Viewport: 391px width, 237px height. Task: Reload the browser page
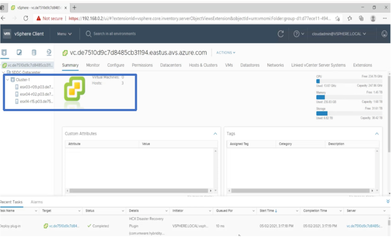click(x=26, y=18)
